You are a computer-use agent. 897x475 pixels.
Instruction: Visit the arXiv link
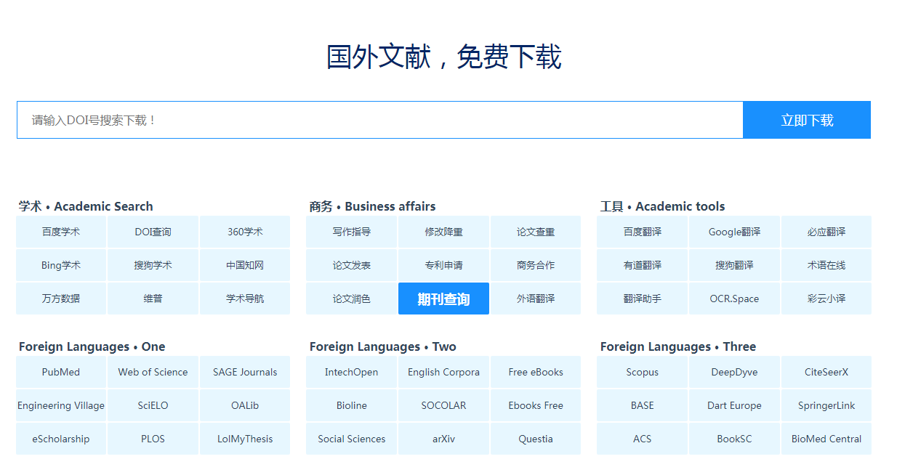tap(443, 439)
